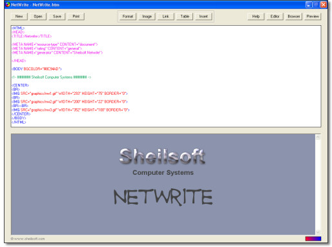This screenshot has height=247, width=332.
Task: Open the Format tool
Action: (x=128, y=16)
